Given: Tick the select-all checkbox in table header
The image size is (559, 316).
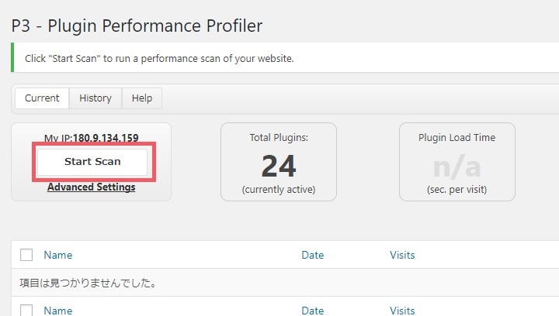Looking at the screenshot, I should [x=26, y=255].
